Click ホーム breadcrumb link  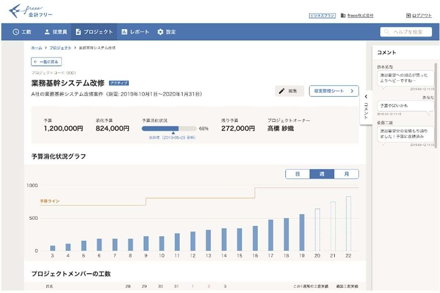36,48
